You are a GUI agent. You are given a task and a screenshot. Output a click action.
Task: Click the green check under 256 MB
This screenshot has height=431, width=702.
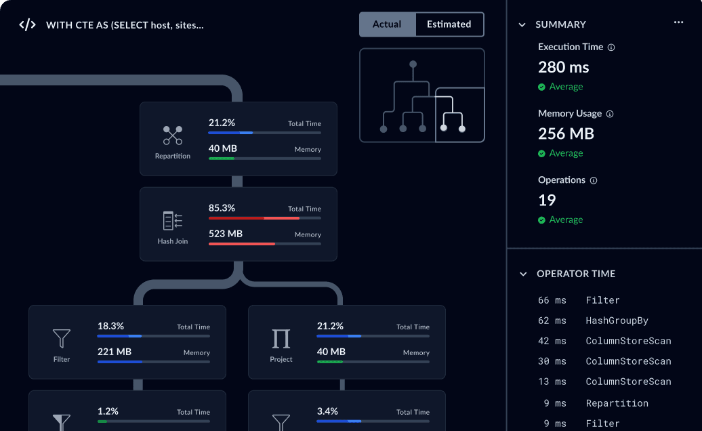click(x=541, y=154)
